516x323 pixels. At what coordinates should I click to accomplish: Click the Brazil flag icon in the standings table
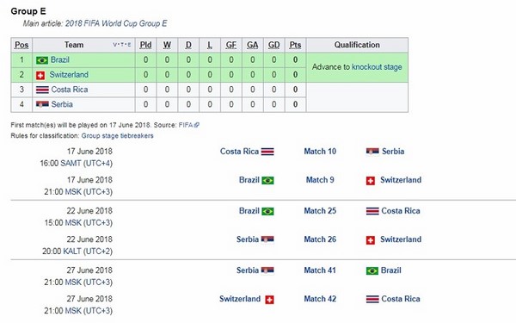click(x=42, y=60)
